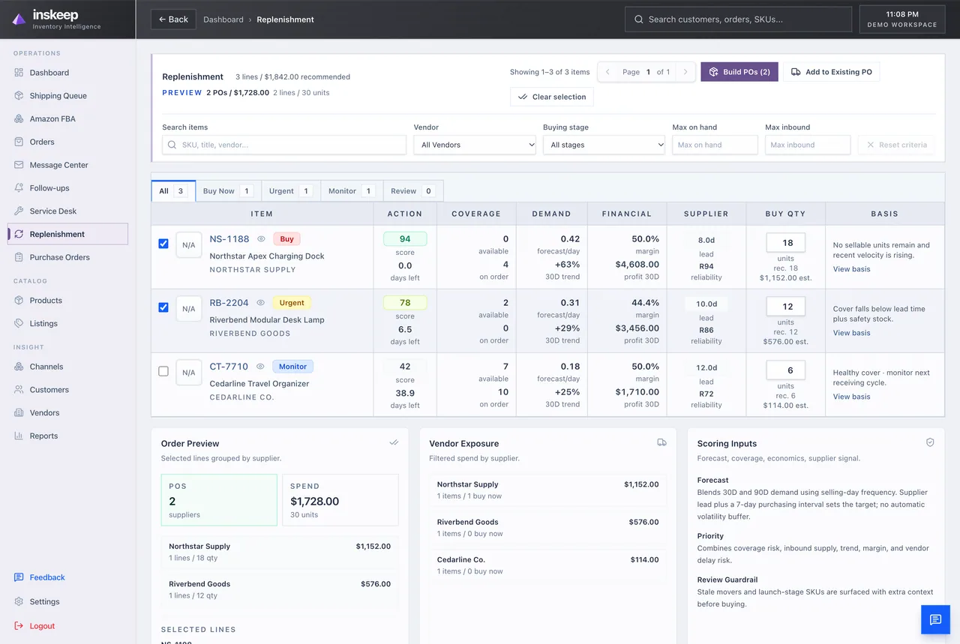Focus the global search box
Screen dimensions: 960x644
click(x=738, y=19)
